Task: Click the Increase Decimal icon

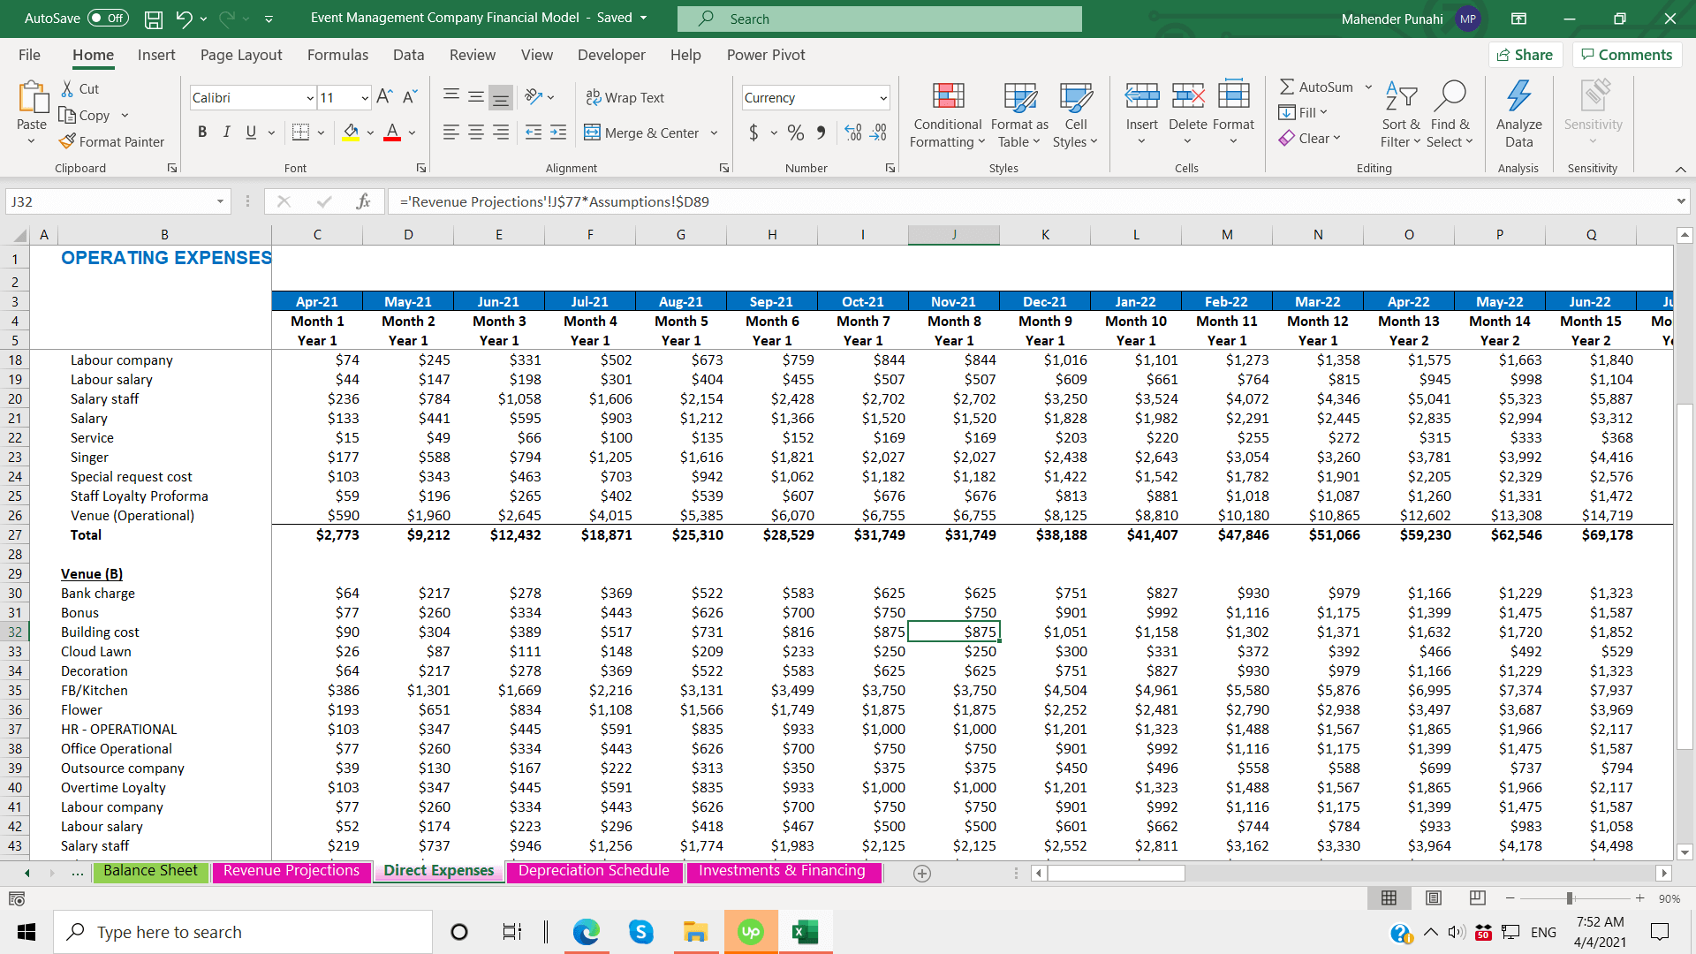Action: [852, 132]
